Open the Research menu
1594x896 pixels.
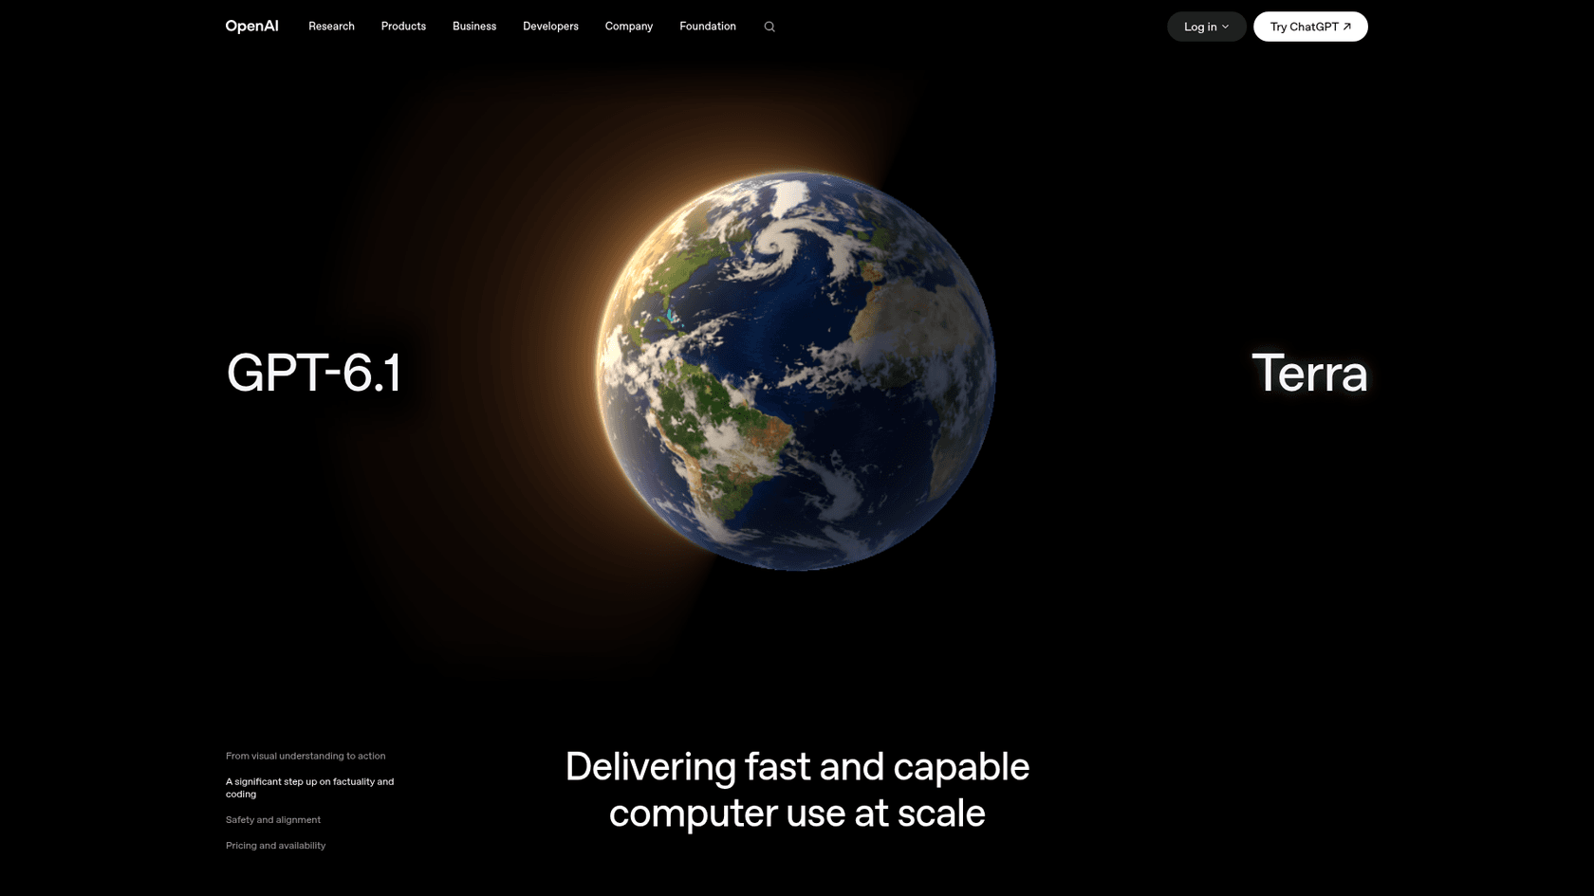point(331,27)
